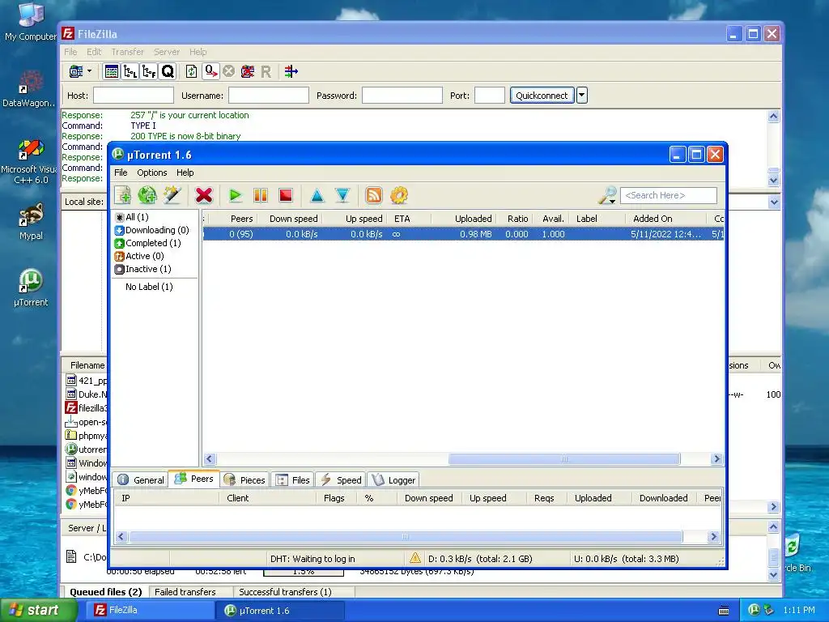Click FileZilla directory comparison icon

(291, 71)
